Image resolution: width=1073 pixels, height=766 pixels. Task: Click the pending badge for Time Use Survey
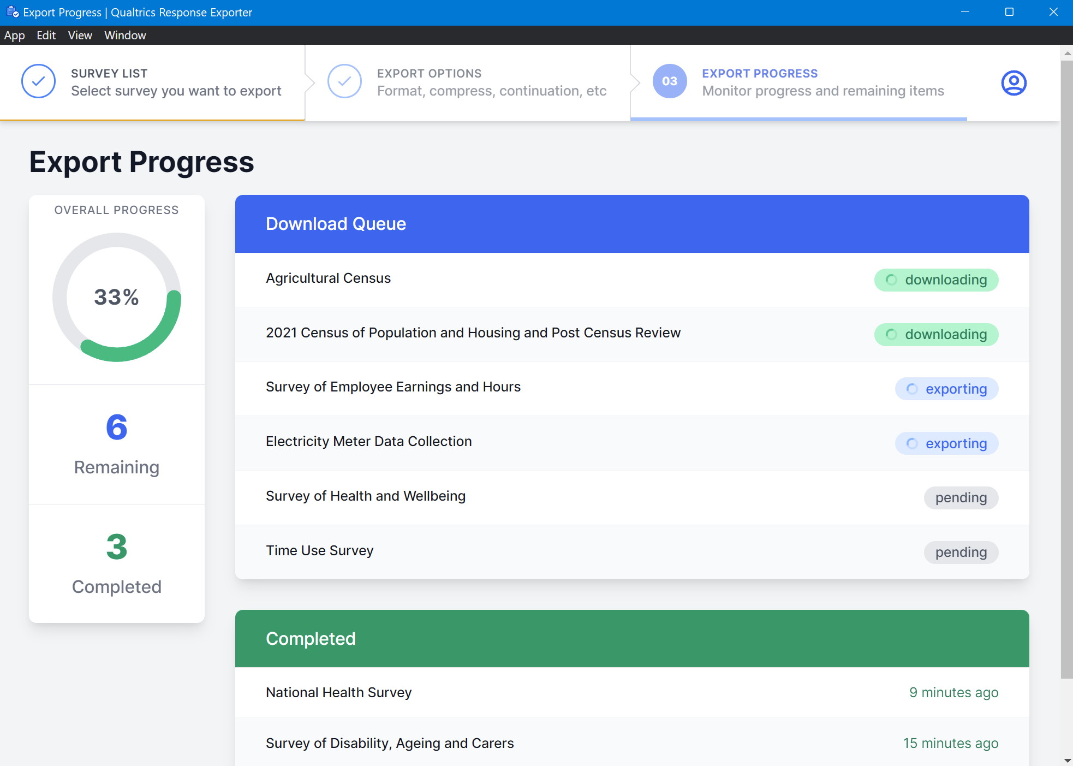(961, 553)
